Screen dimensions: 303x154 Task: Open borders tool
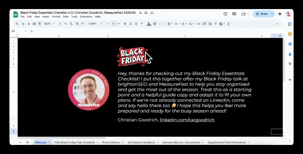coord(155,24)
